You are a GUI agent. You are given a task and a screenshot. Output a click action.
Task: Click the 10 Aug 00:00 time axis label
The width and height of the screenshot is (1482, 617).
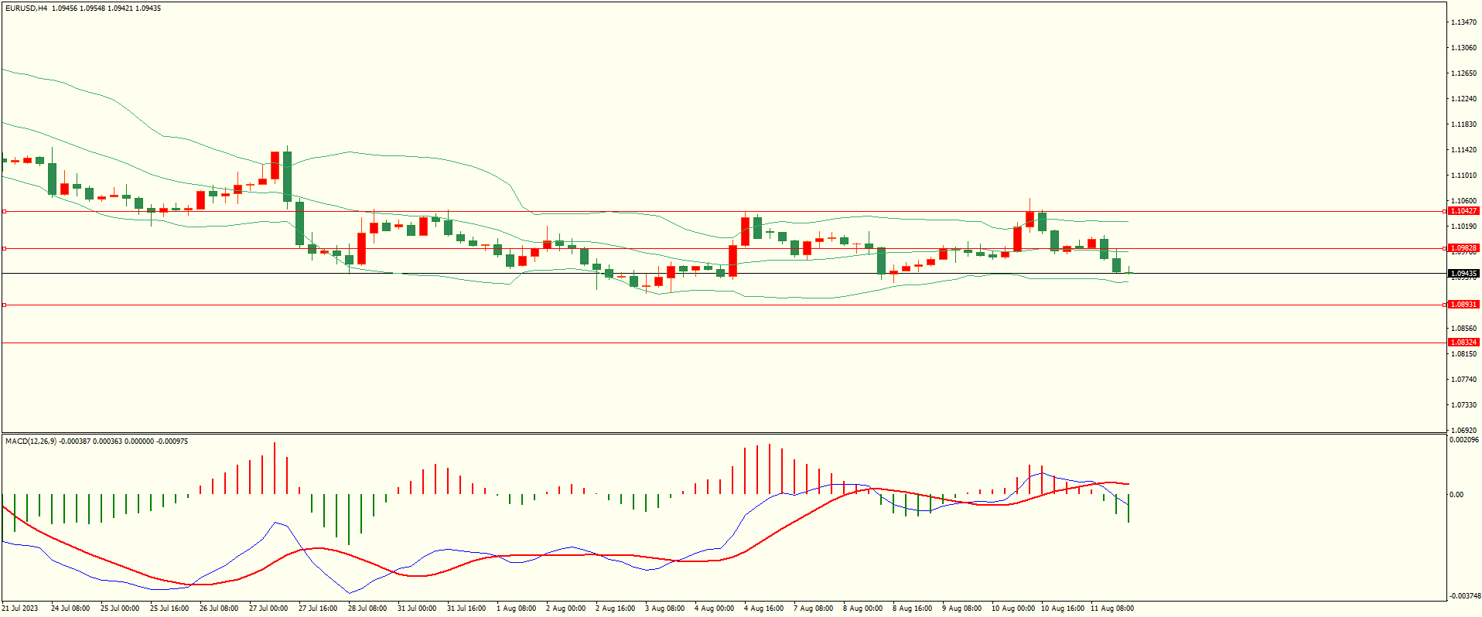tap(1013, 608)
